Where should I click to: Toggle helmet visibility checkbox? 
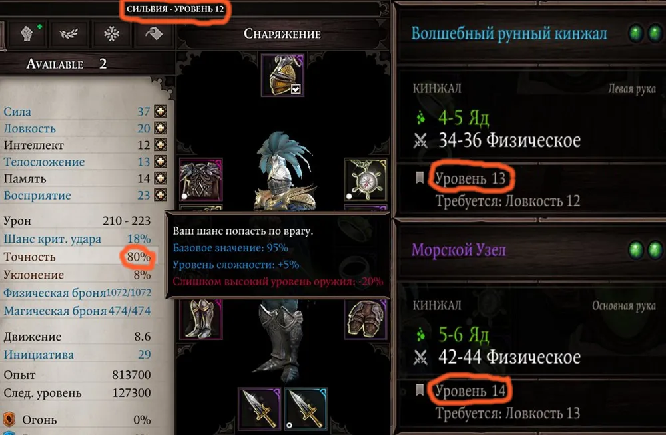(x=296, y=88)
